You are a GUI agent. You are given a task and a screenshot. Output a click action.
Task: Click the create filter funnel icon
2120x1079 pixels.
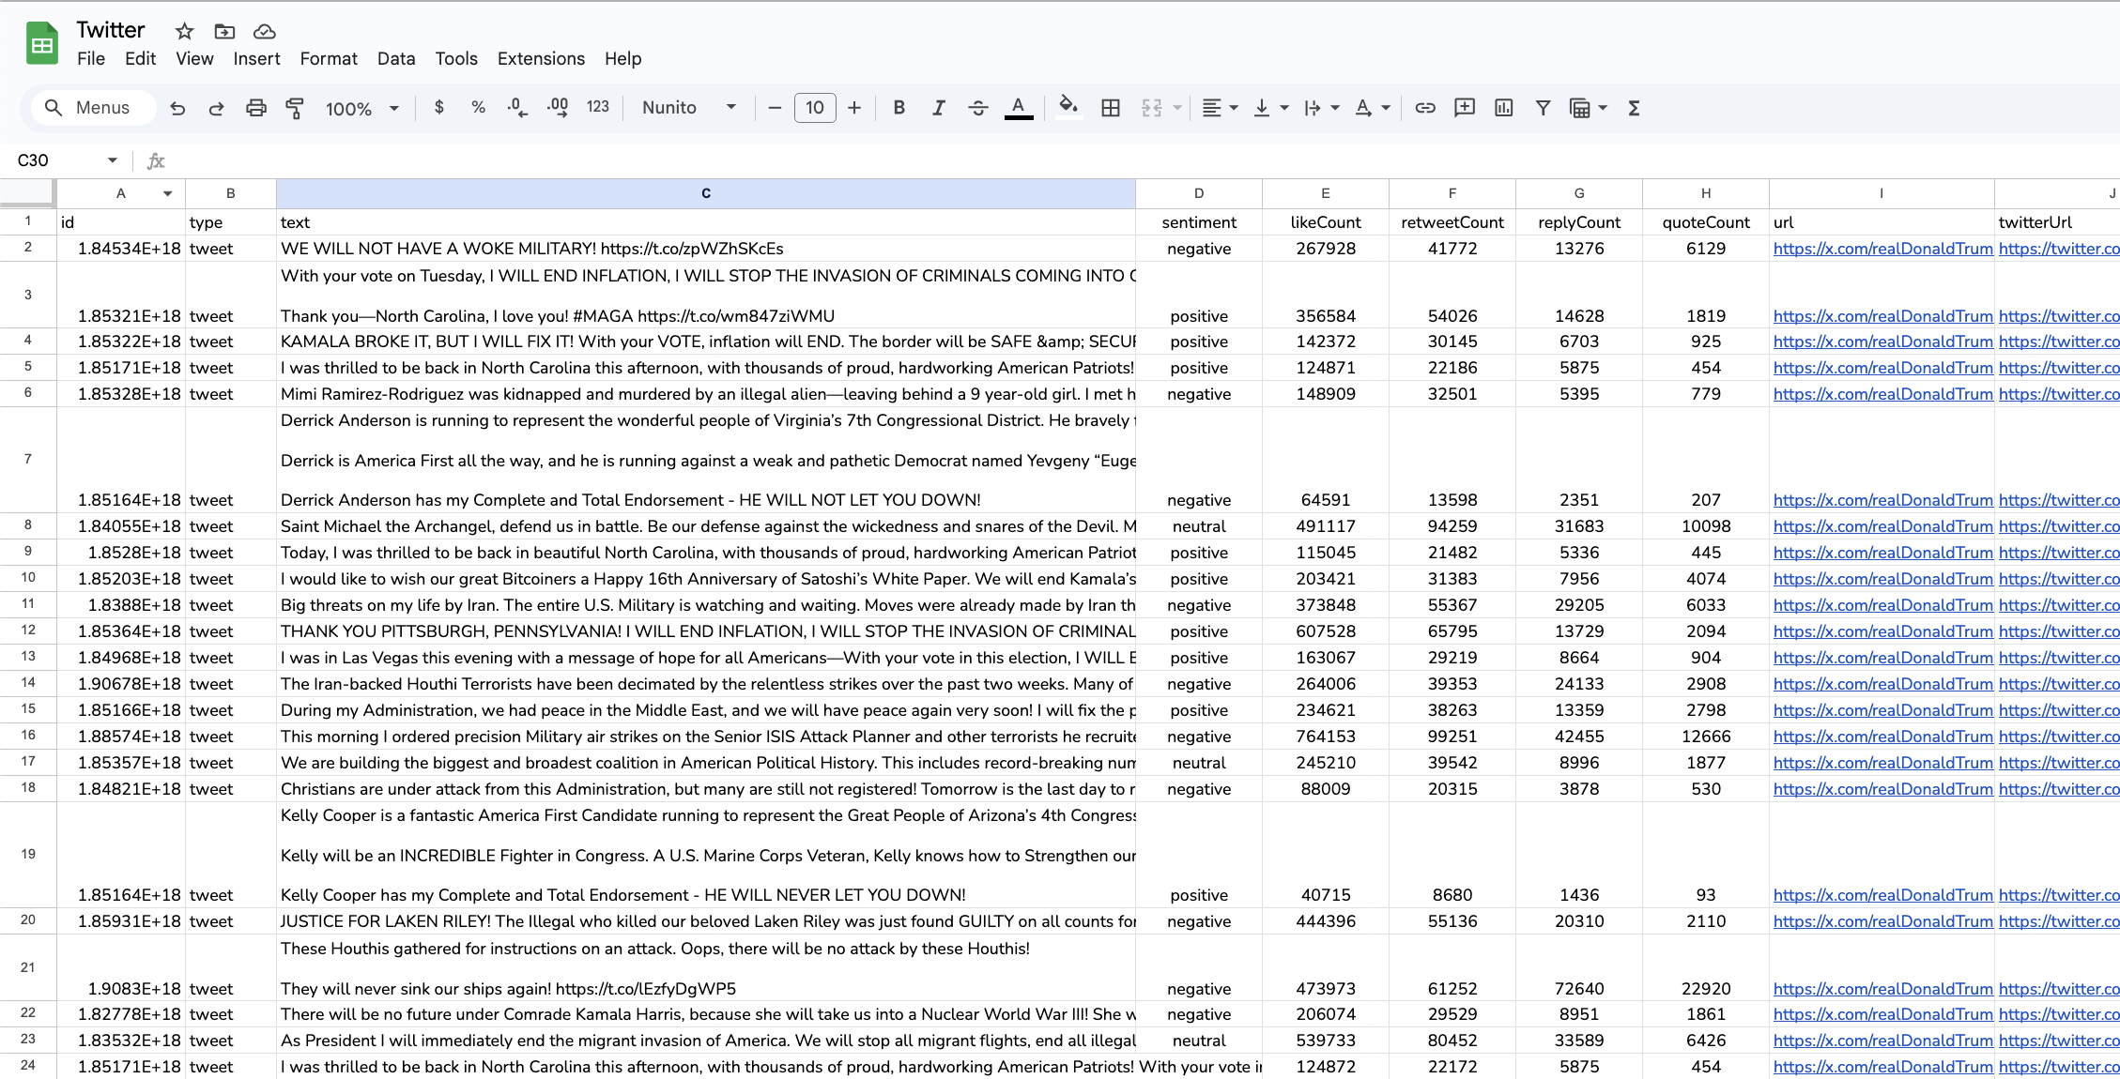tap(1543, 108)
